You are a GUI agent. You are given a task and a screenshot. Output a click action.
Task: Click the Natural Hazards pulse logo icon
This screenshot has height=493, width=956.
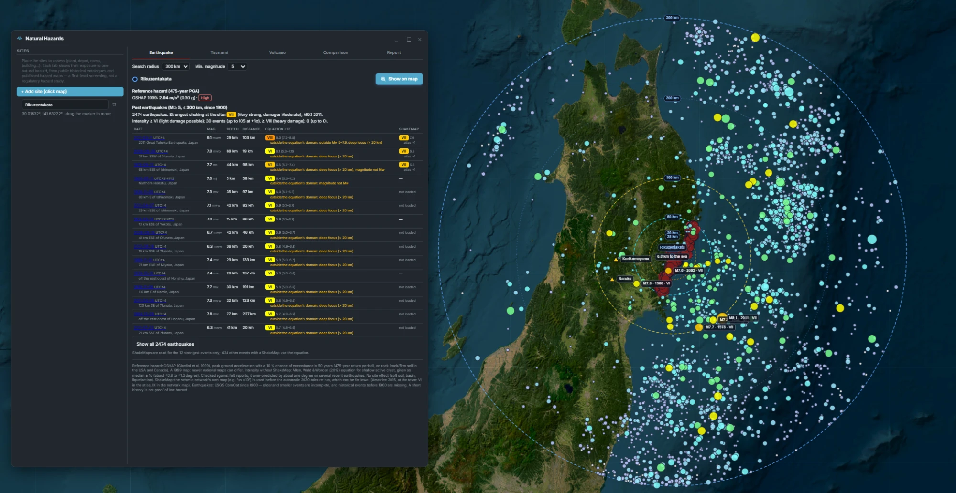click(x=20, y=38)
